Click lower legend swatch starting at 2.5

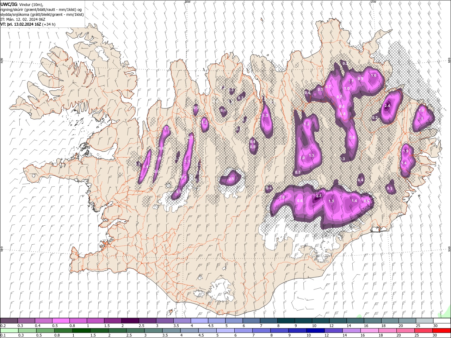tap(135, 331)
